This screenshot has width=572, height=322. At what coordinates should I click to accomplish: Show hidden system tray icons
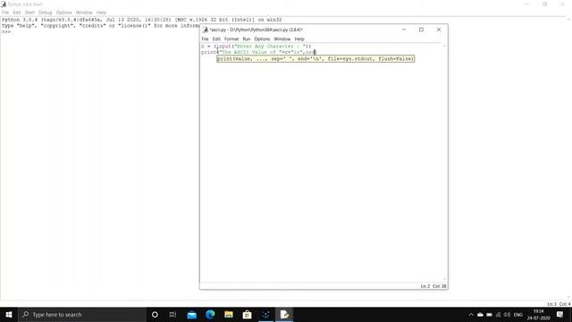coord(471,315)
